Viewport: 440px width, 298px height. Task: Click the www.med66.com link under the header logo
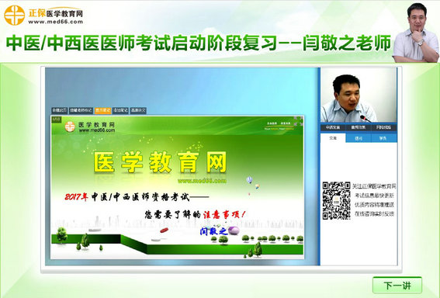(56, 22)
